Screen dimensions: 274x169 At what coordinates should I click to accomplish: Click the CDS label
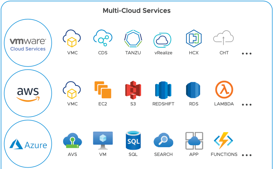[103, 53]
